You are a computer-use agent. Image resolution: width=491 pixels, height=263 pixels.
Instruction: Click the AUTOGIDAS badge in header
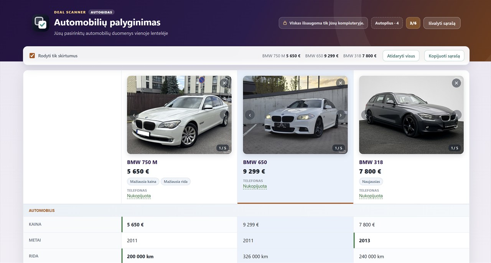click(101, 12)
